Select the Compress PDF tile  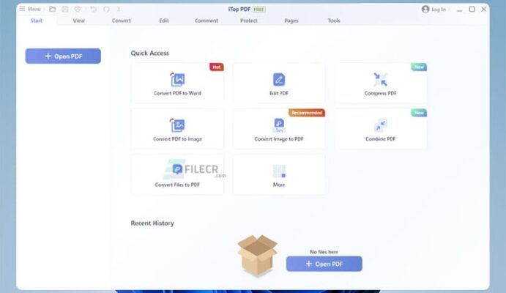[380, 83]
